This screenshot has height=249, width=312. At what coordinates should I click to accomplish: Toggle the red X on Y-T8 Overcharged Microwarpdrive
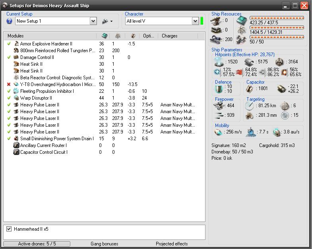click(9, 84)
